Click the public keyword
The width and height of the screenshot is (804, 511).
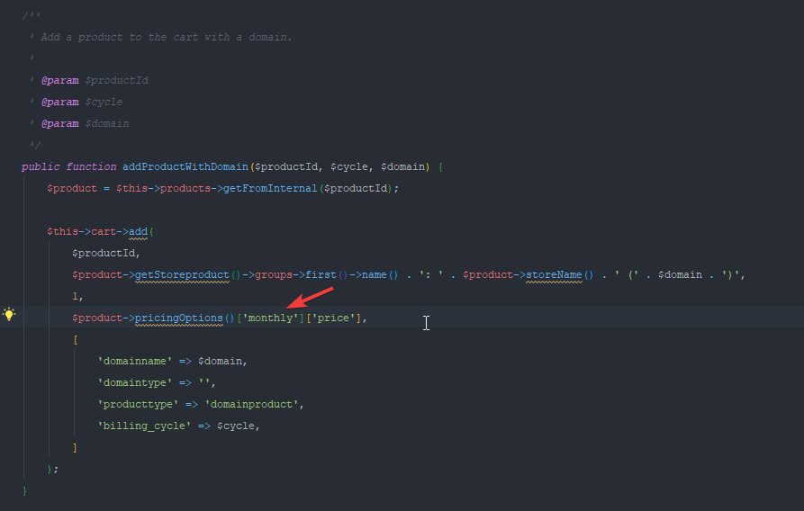[40, 166]
